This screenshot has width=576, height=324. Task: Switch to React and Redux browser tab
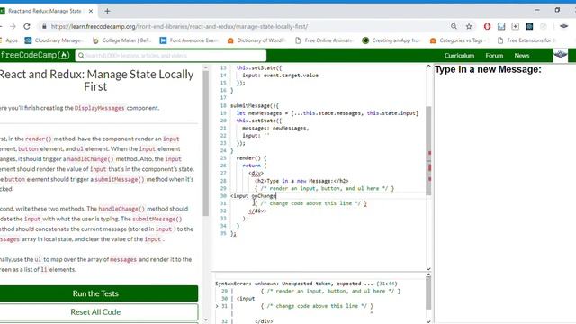pos(48,11)
